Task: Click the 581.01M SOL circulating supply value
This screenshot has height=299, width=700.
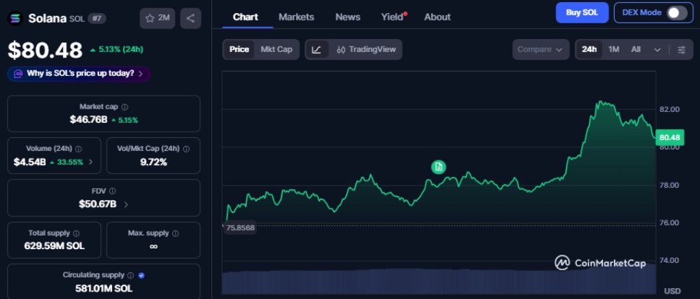Action: click(104, 288)
